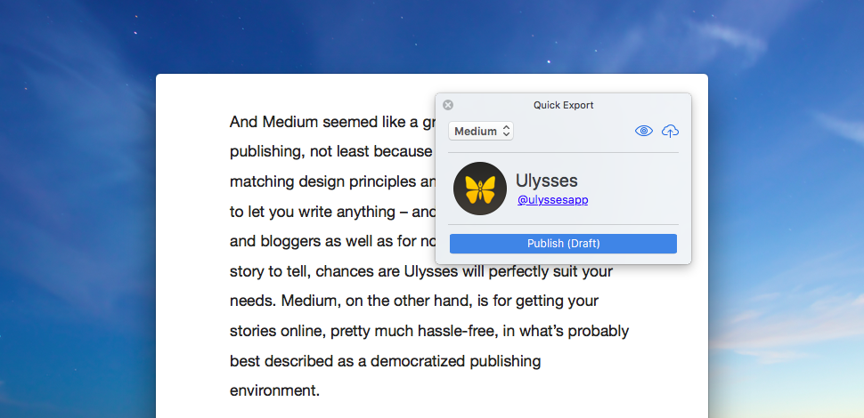Viewport: 864px width, 418px height.
Task: Click the Publish (Draft) button
Action: tap(563, 244)
